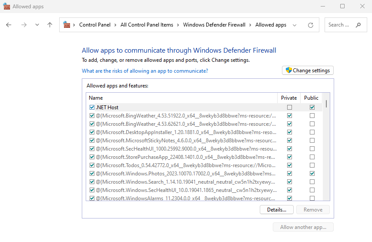Go up one level with Up arrow
Image resolution: width=372 pixels, height=242 pixels.
50,25
